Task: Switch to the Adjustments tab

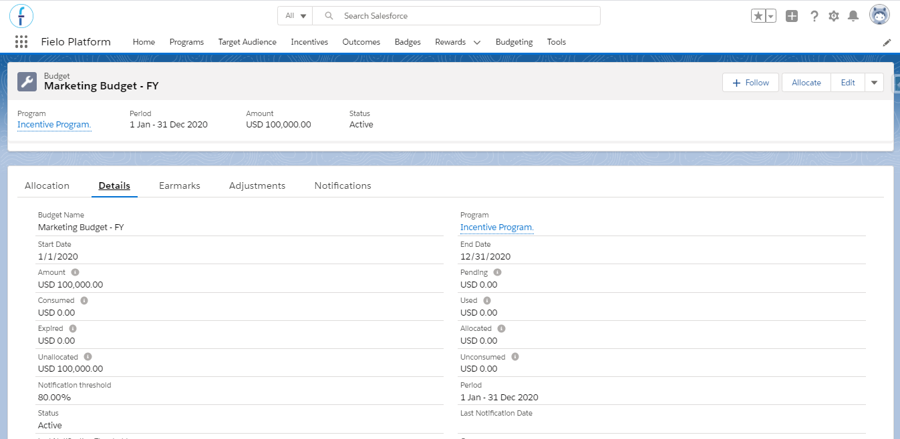Action: [257, 186]
